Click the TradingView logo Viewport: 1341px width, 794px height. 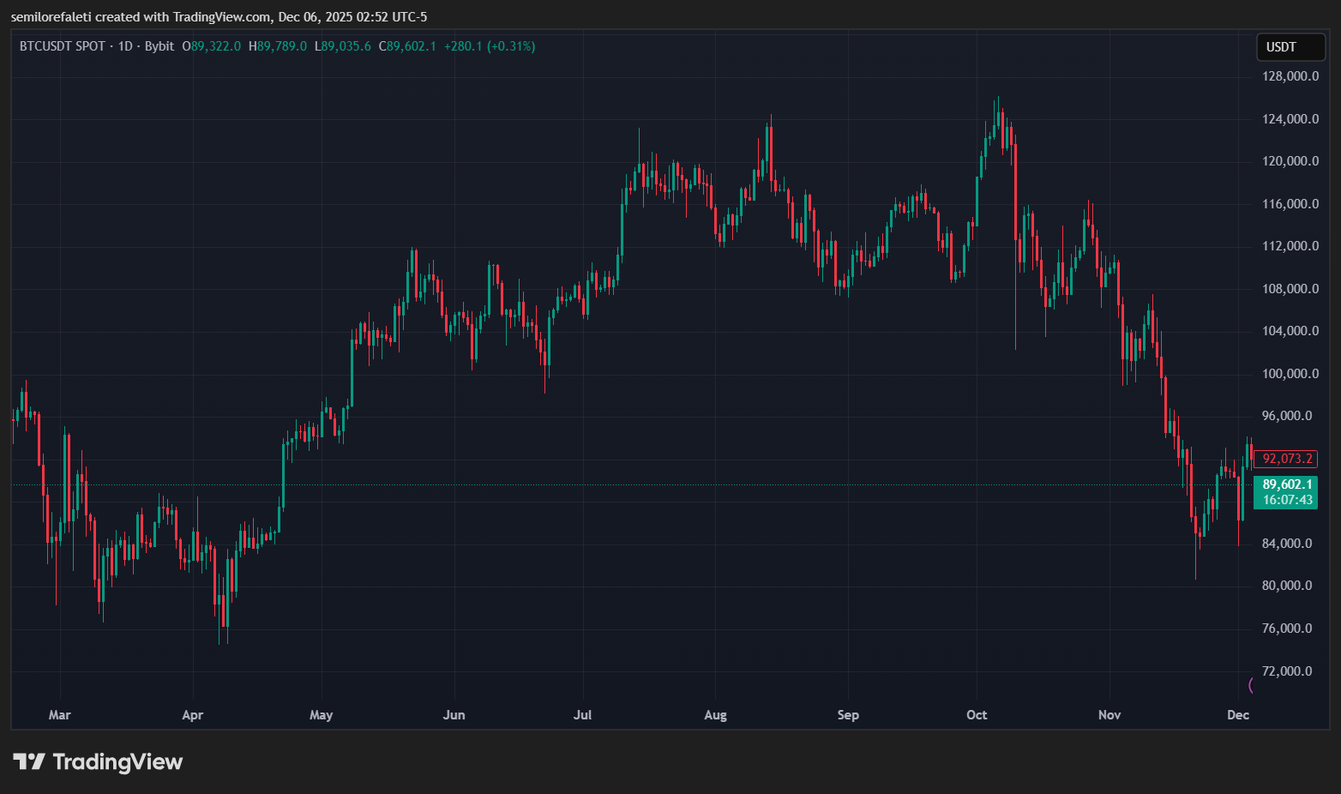tap(32, 761)
